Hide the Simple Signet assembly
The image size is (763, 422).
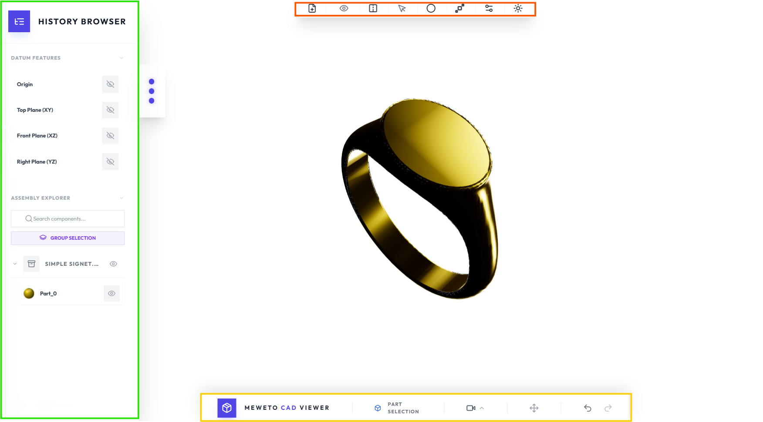click(x=114, y=264)
